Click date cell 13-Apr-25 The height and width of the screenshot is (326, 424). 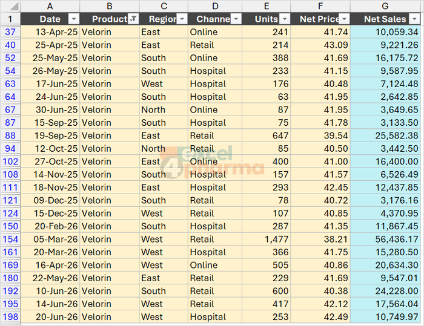coord(50,32)
